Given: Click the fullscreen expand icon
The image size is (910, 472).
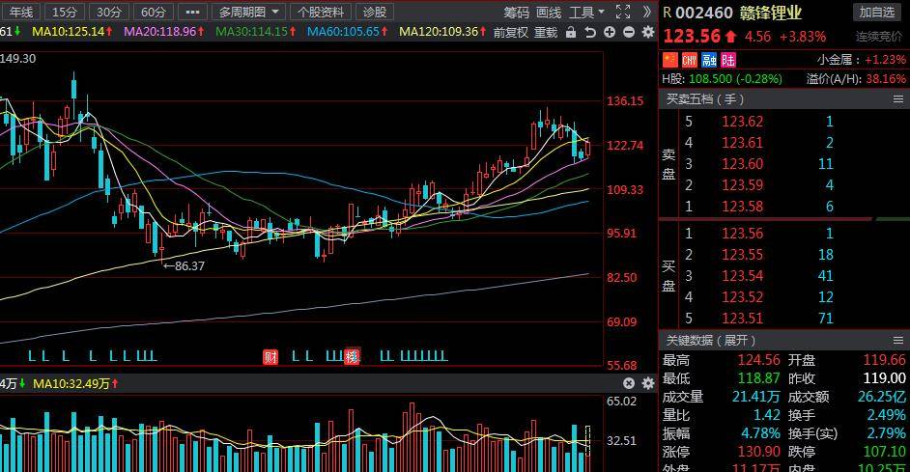Looking at the screenshot, I should click(x=624, y=12).
